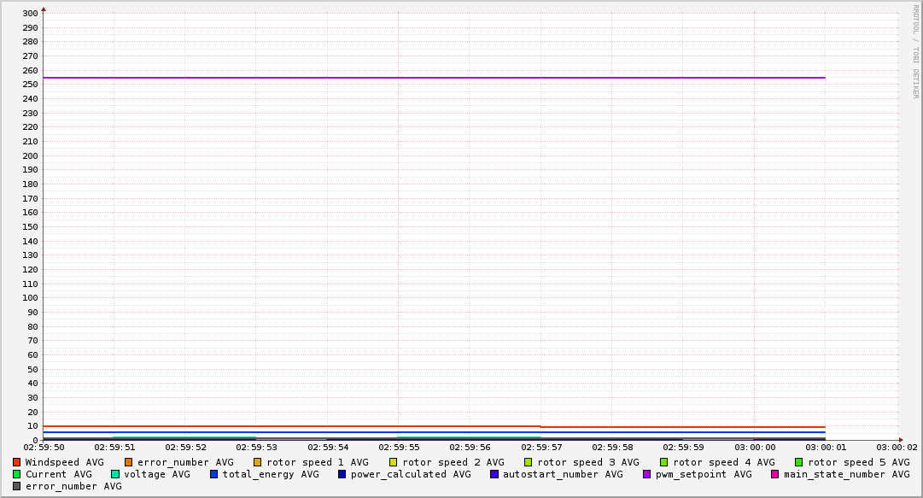The height and width of the screenshot is (498, 923).
Task: Click the 02:59:55 time axis label
Action: point(398,447)
